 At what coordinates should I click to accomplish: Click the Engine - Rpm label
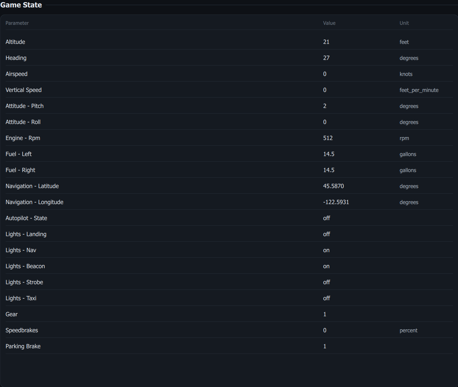pos(23,138)
